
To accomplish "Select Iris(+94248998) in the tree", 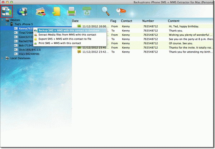I will click(x=29, y=54).
